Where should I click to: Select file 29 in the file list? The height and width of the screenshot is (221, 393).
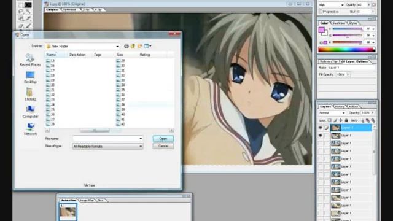120,61
